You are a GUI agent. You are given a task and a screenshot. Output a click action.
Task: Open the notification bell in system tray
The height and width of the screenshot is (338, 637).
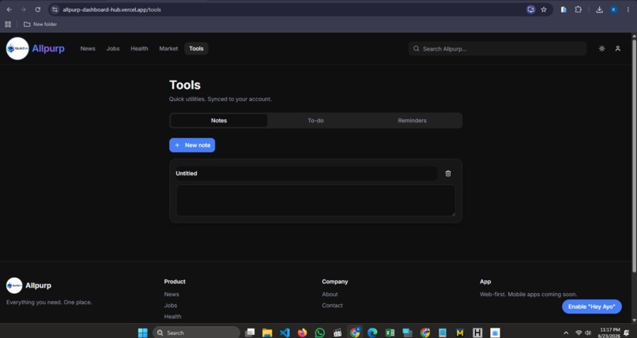point(627,333)
